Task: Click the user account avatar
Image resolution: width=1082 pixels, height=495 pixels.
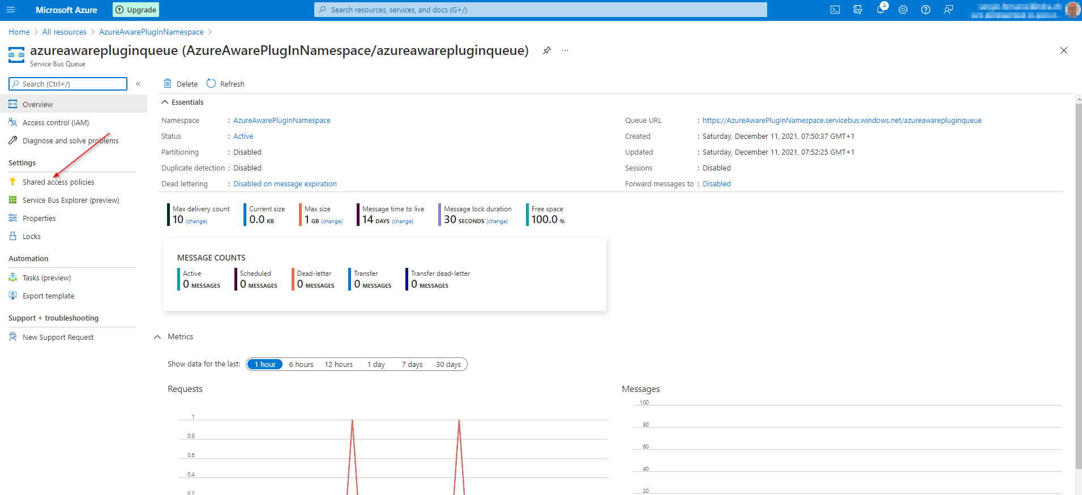Action: click(1072, 10)
